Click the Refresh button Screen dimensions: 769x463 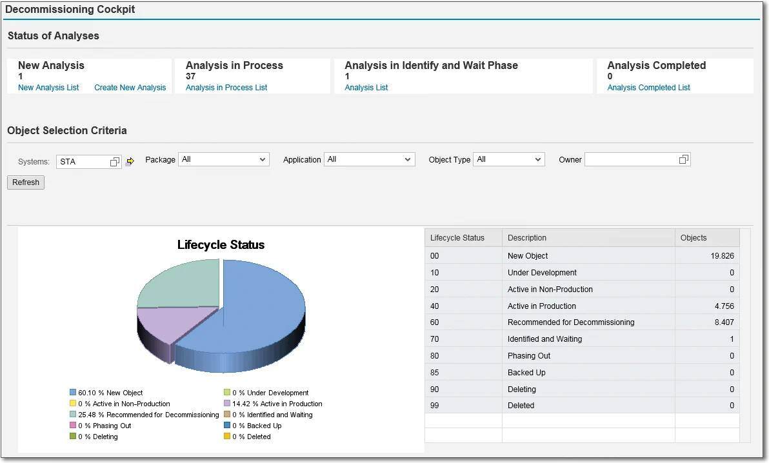[25, 182]
